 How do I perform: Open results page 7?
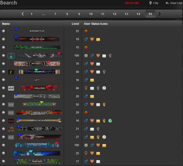pos(55,14)
